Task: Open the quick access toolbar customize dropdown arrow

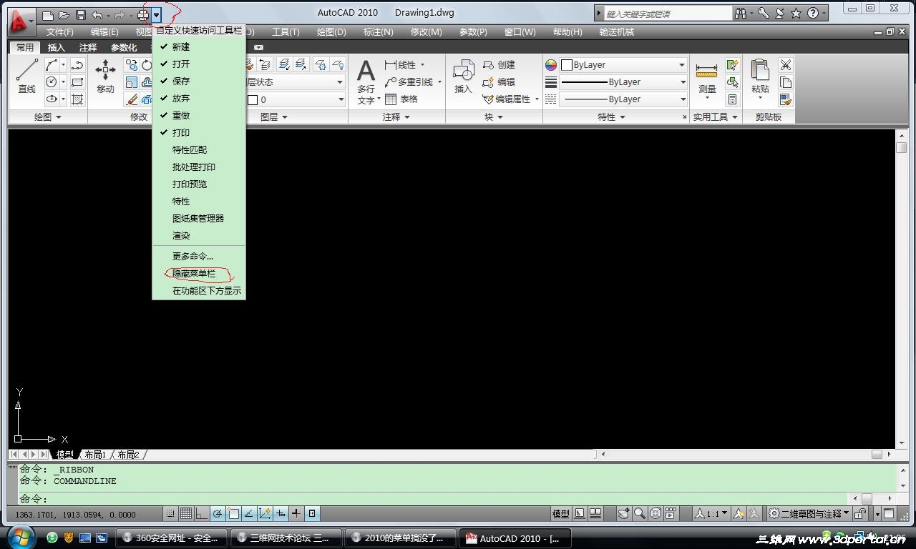Action: coord(157,15)
